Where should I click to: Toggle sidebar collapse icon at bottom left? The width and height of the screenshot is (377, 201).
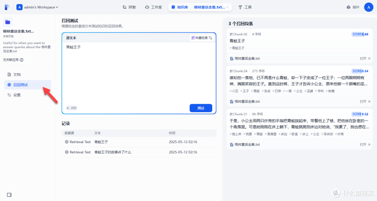point(9,195)
